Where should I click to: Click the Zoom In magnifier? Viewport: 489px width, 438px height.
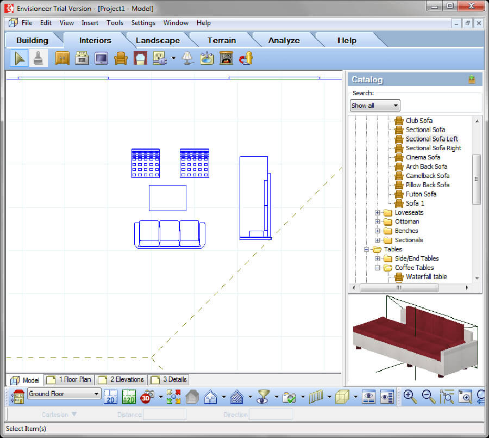coord(410,397)
